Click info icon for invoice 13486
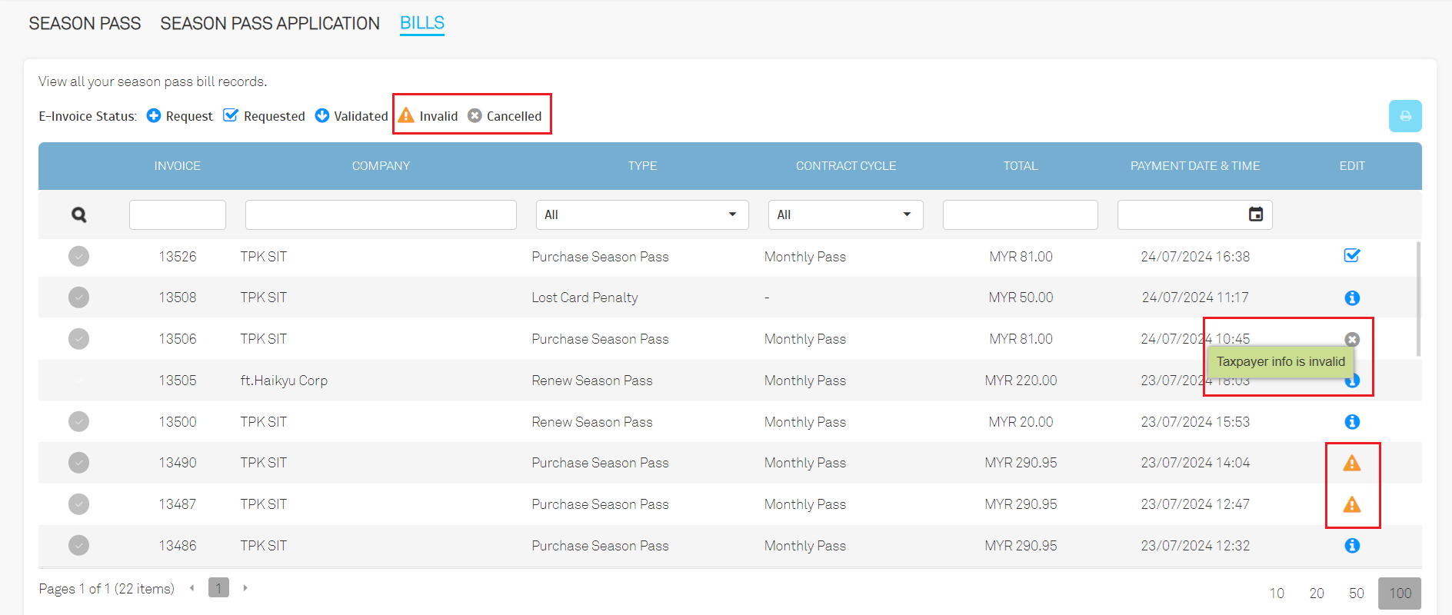The image size is (1452, 615). tap(1351, 546)
